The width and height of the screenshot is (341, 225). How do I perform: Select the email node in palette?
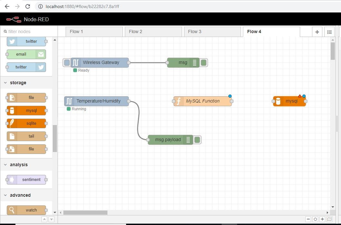[x=26, y=54]
